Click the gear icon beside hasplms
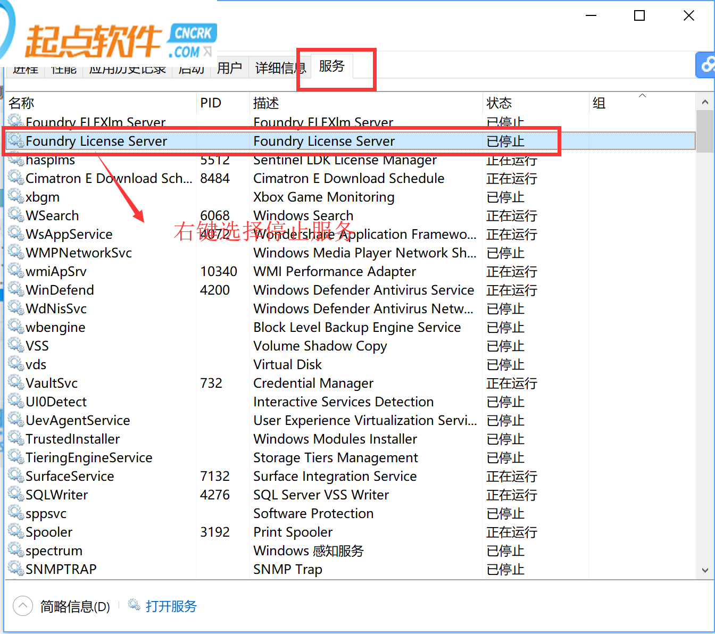The width and height of the screenshot is (715, 634). tap(15, 159)
